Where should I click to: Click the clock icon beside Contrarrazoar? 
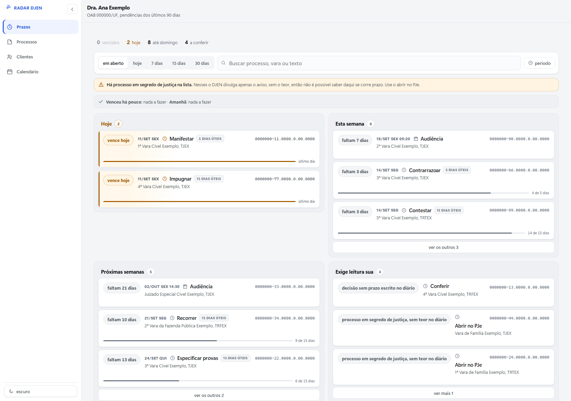click(404, 170)
